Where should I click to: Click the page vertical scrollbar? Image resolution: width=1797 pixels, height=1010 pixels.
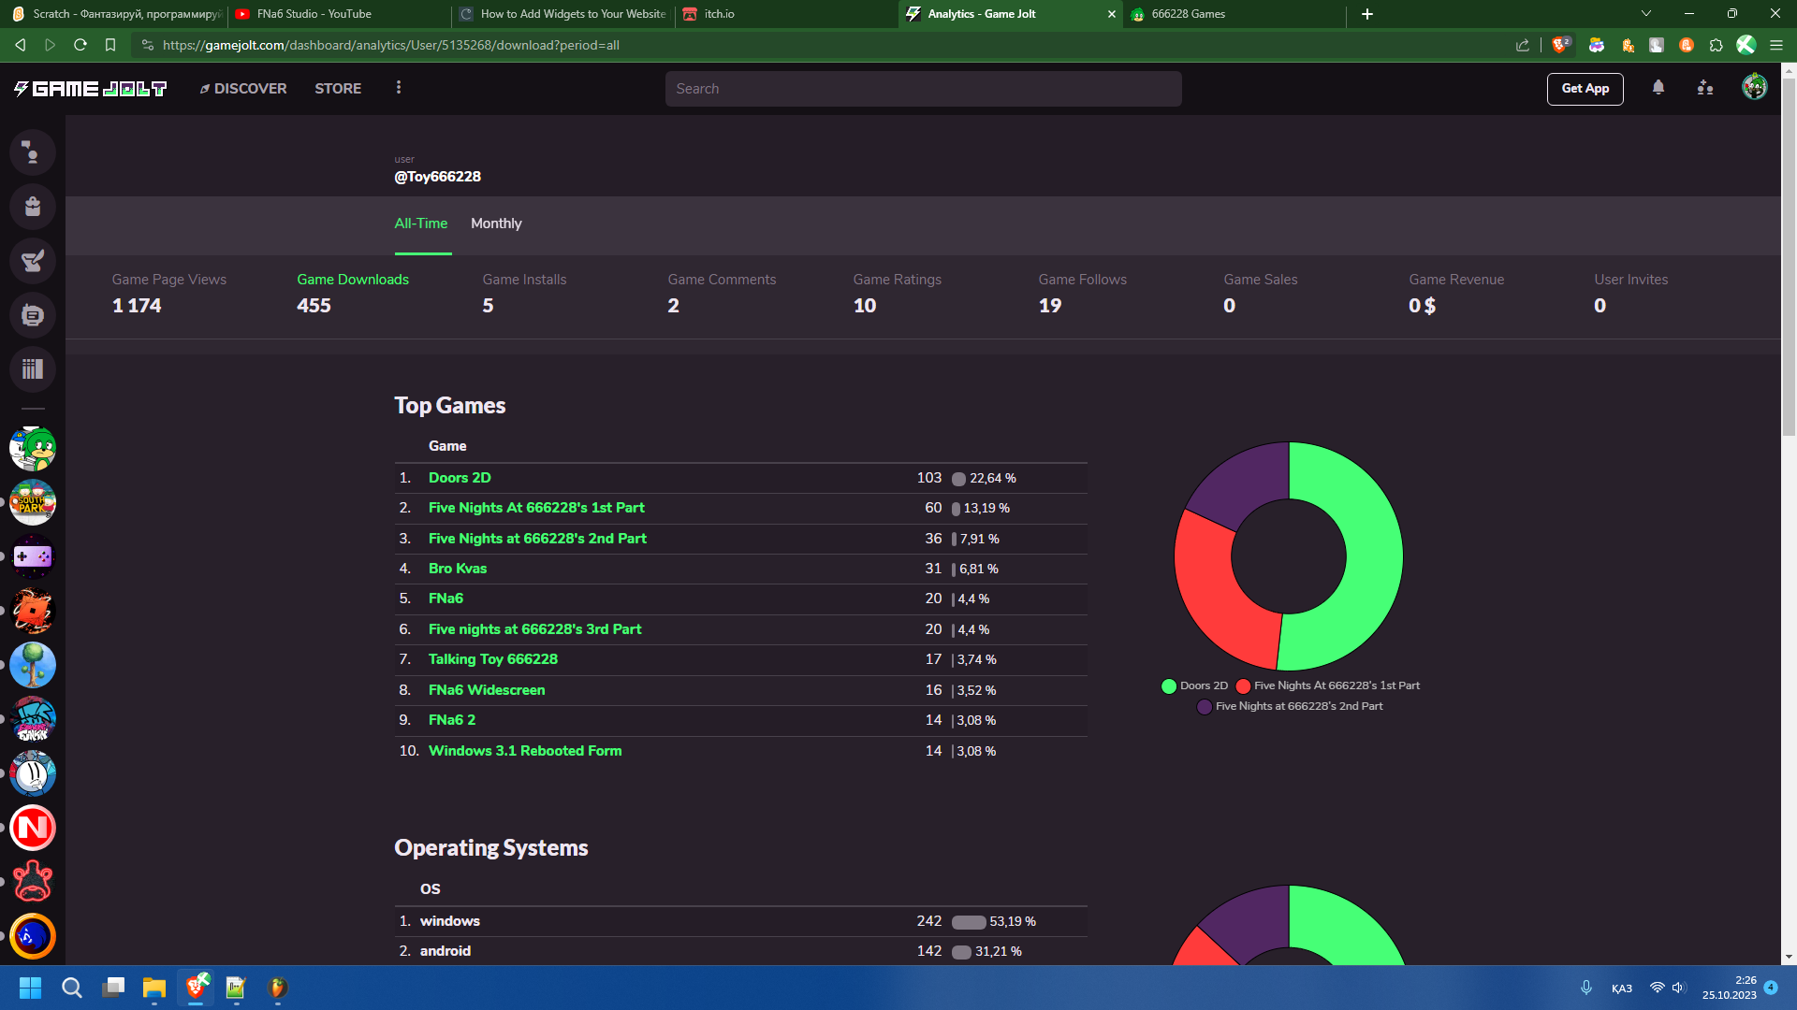click(x=1789, y=257)
